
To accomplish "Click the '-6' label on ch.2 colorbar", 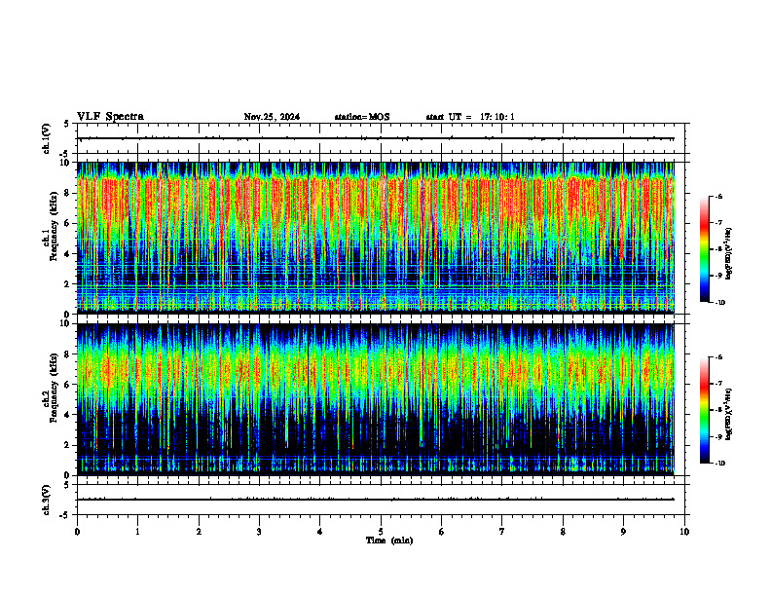I will (718, 357).
